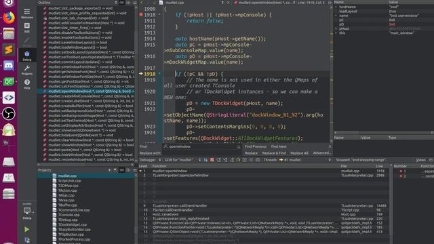Viewport: 434px width, 244px height.
Task: Click the Step Into debugger icon
Action: coord(225,160)
